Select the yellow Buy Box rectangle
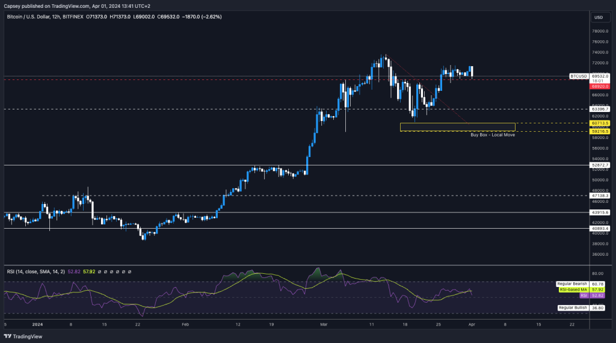Image resolution: width=616 pixels, height=343 pixels. (457, 127)
